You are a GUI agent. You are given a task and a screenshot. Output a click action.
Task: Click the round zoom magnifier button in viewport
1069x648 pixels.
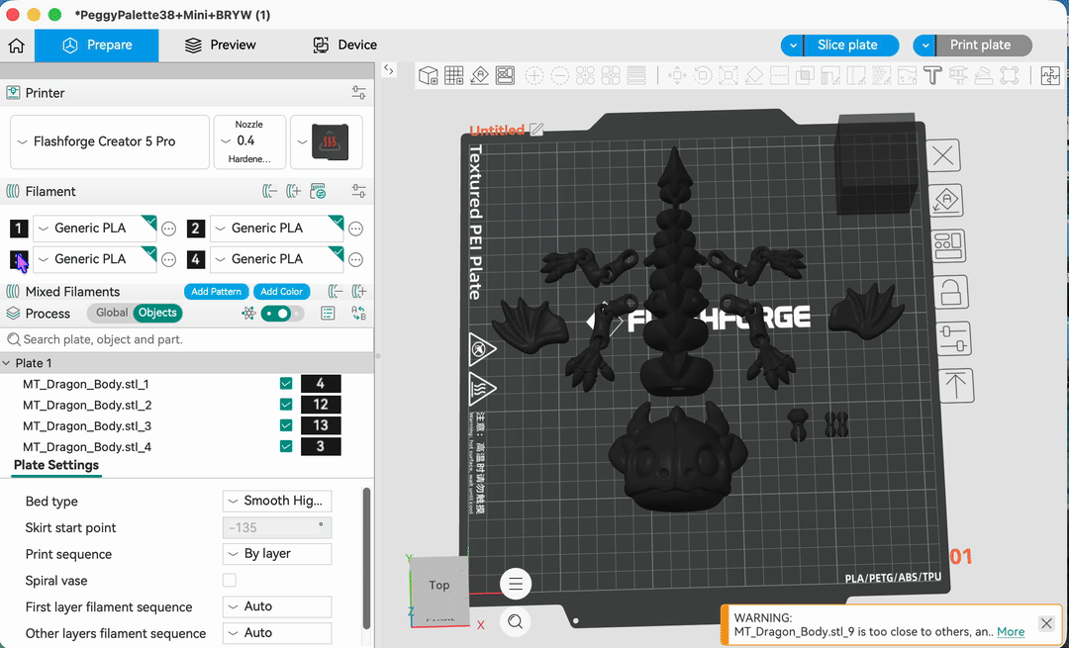point(516,621)
